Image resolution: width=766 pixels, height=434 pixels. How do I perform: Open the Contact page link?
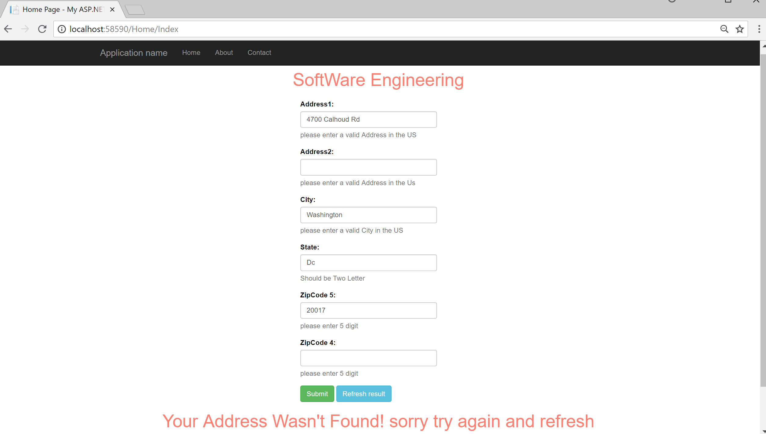pos(259,53)
